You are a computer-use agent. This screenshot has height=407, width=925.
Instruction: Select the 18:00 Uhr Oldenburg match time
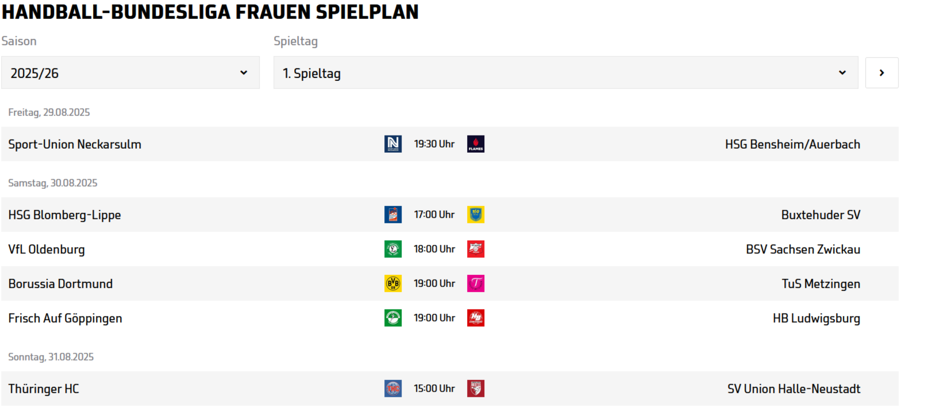pyautogui.click(x=434, y=249)
